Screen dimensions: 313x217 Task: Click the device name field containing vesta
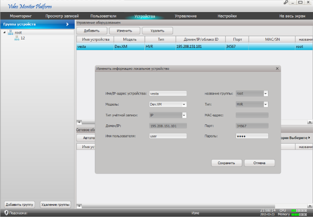click(168, 94)
